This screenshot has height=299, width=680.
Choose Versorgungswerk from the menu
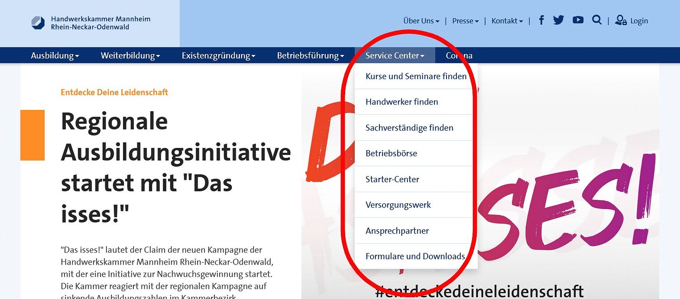click(x=416, y=205)
